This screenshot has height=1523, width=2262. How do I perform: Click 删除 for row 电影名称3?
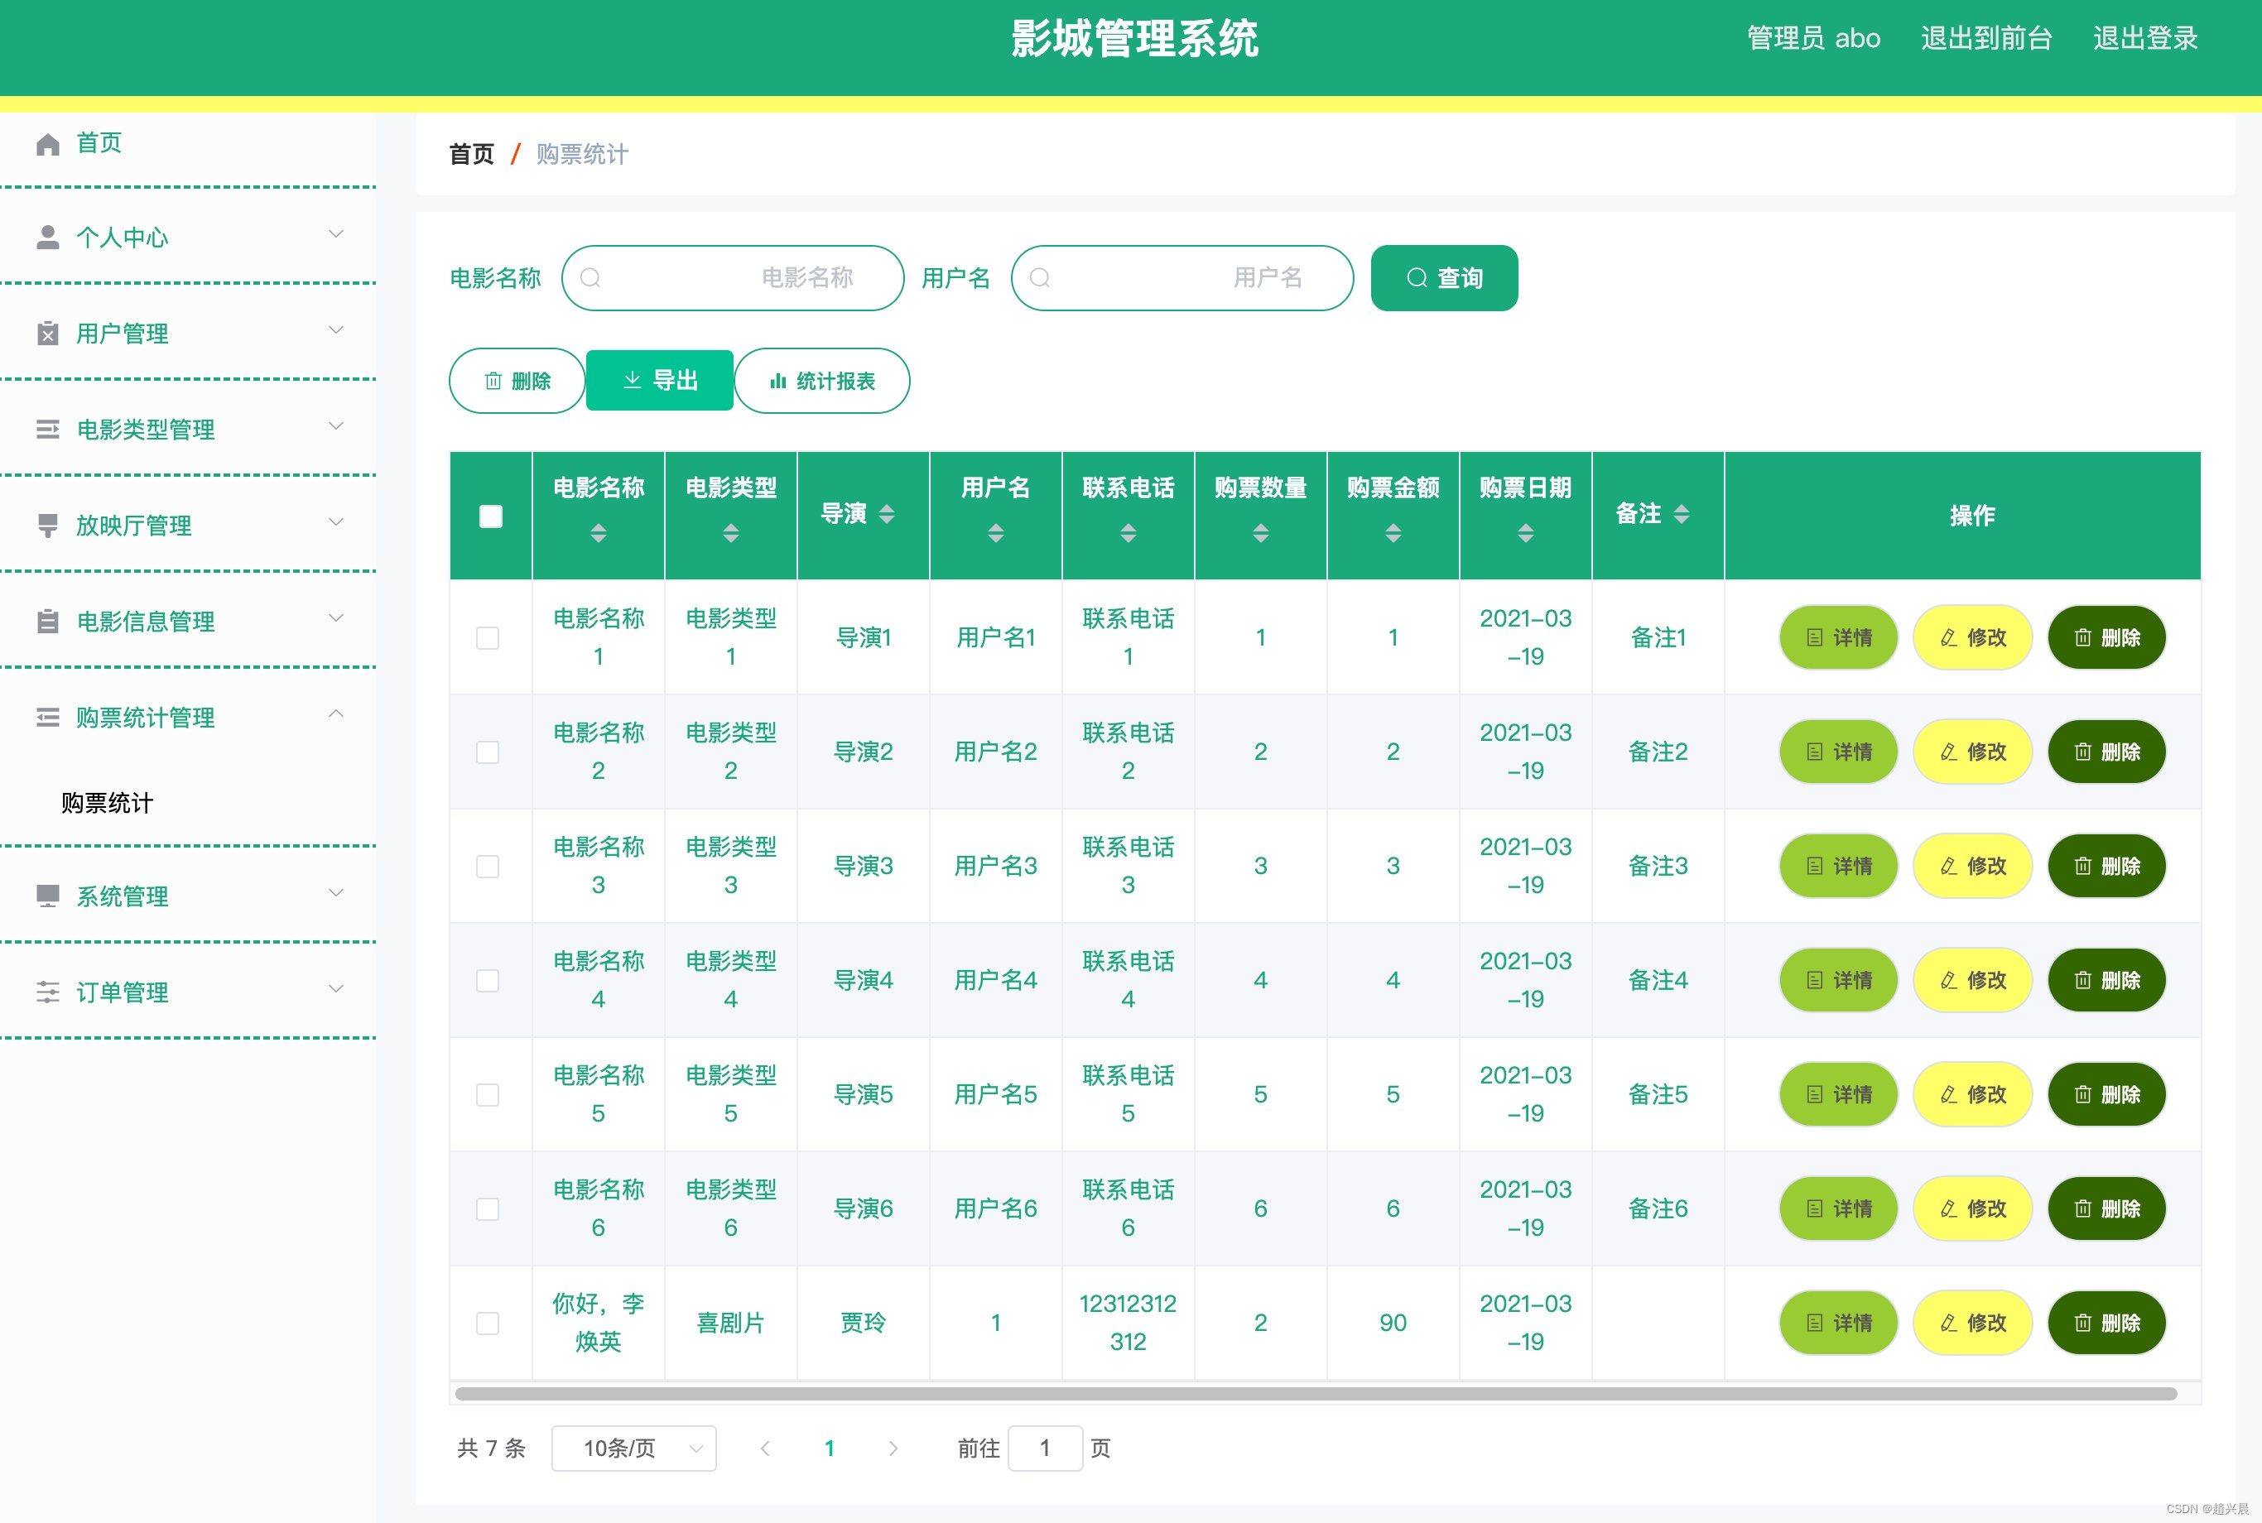(2106, 866)
